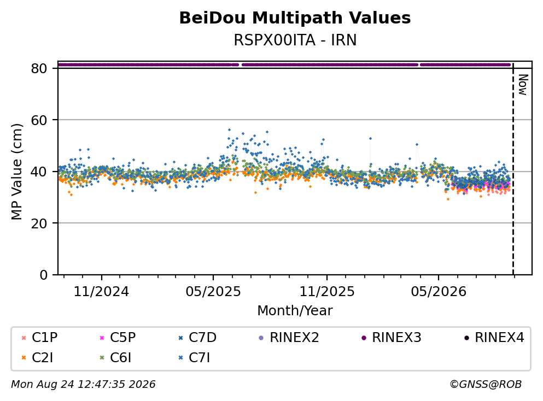The image size is (543, 401).
Task: Click the RINEX2 legend dot
Action: 261,338
